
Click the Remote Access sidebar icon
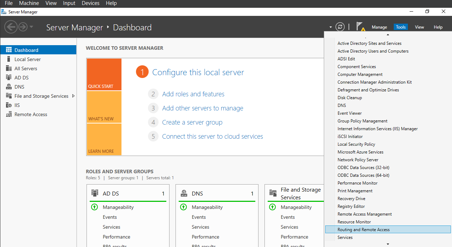coord(9,114)
